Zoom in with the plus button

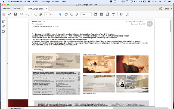76,14
